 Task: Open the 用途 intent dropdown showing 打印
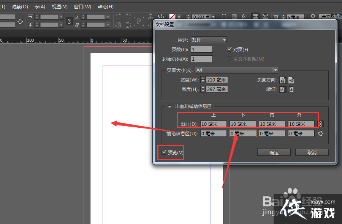209,39
